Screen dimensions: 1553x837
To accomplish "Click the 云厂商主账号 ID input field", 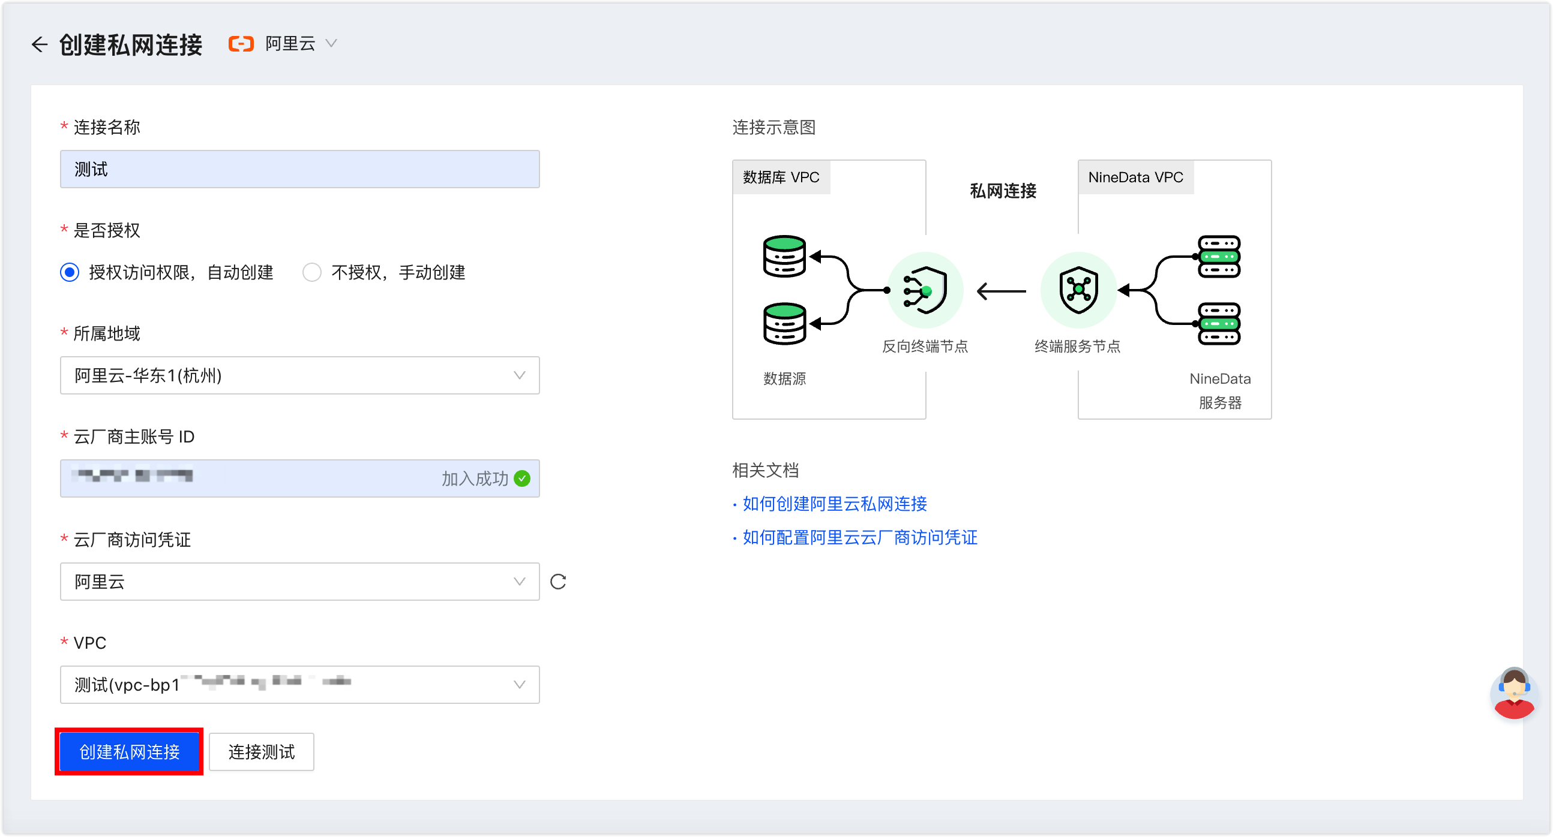I will (x=299, y=478).
